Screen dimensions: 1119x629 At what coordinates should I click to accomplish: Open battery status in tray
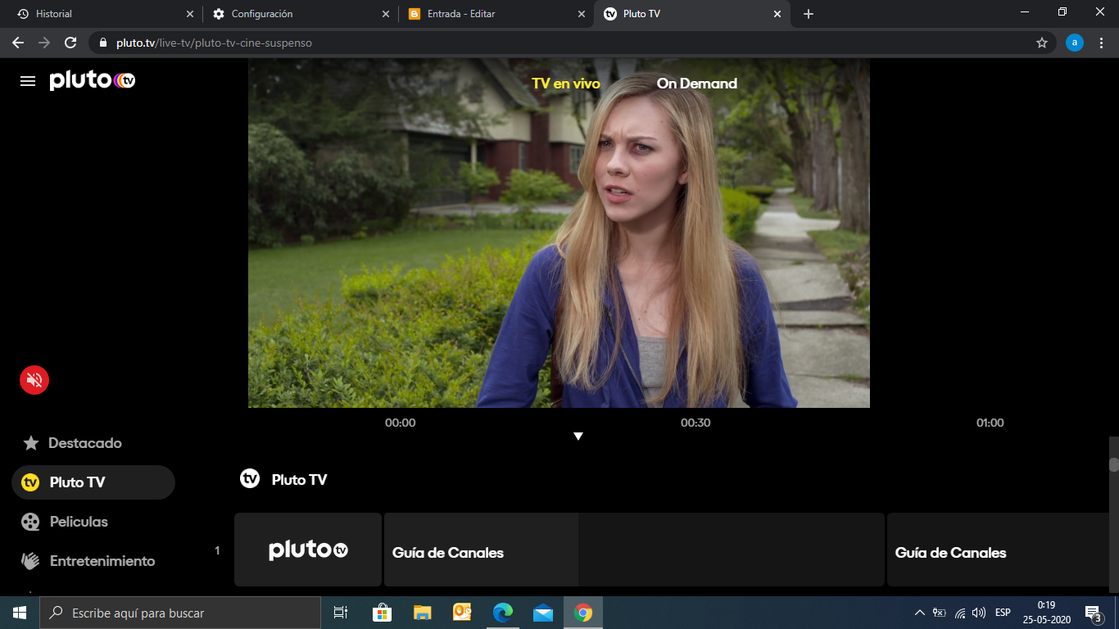pos(940,613)
